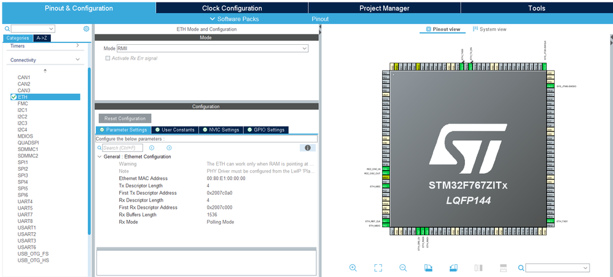Zoom out of the pinout view
613x277 pixels.
(x=403, y=268)
